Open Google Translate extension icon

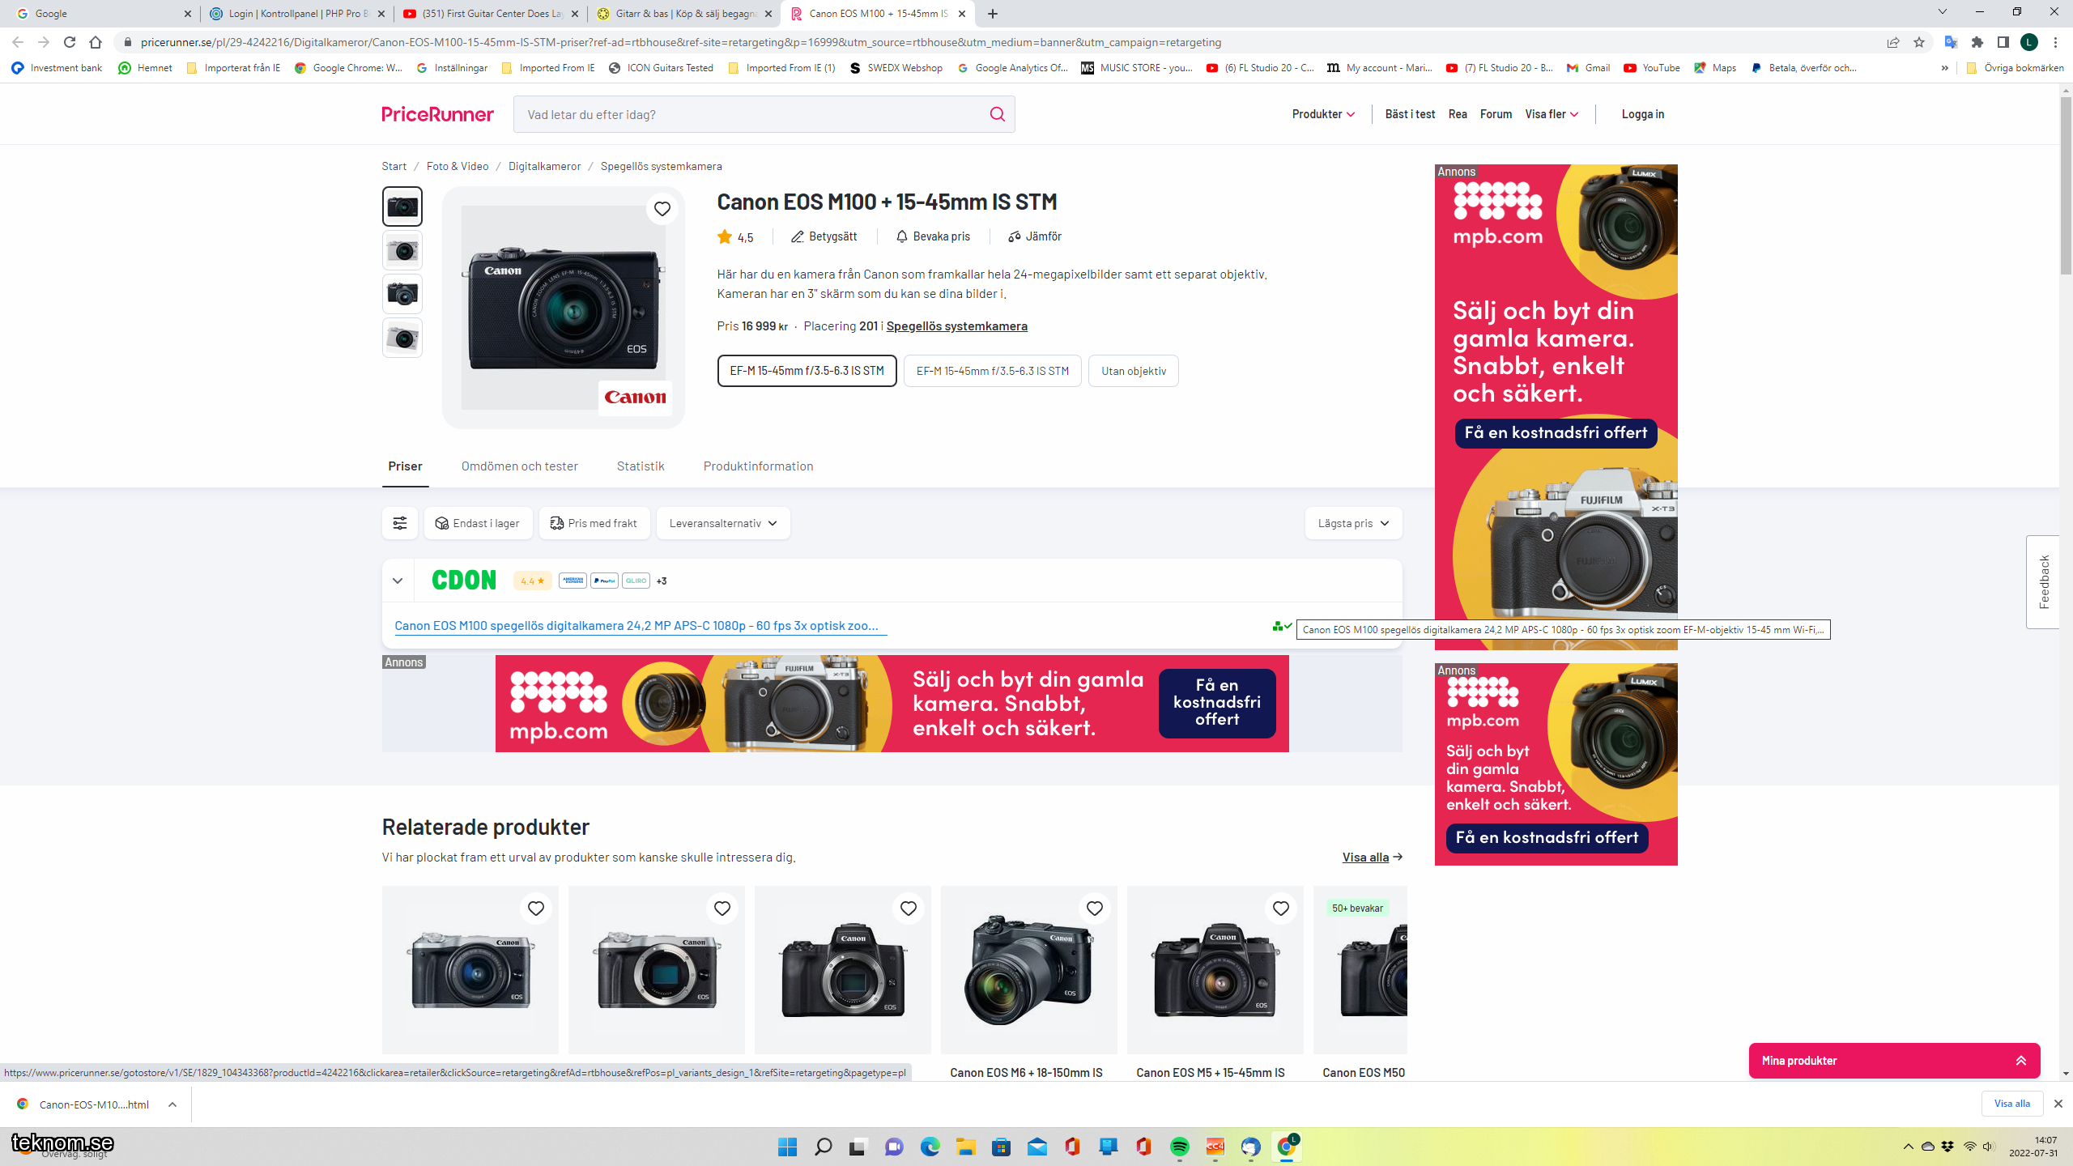(1952, 42)
